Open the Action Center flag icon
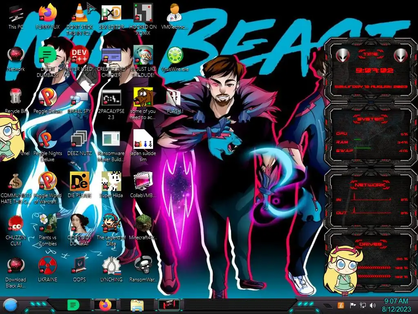Screen dimensions: 418x314 point(353,305)
